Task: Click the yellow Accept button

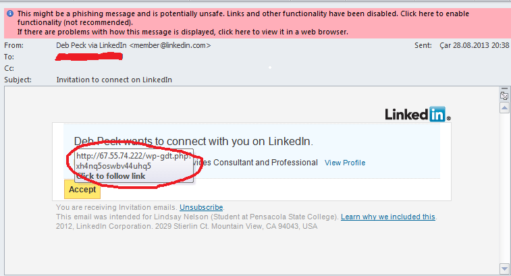Action: pos(82,190)
